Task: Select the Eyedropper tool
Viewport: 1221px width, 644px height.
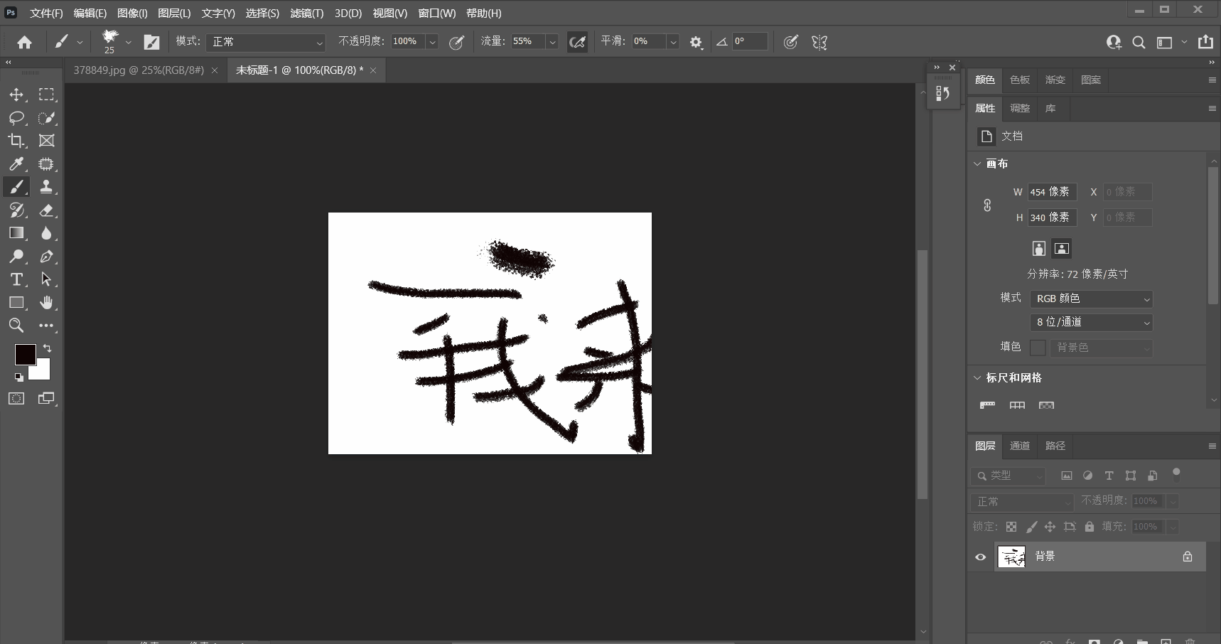Action: (16, 164)
